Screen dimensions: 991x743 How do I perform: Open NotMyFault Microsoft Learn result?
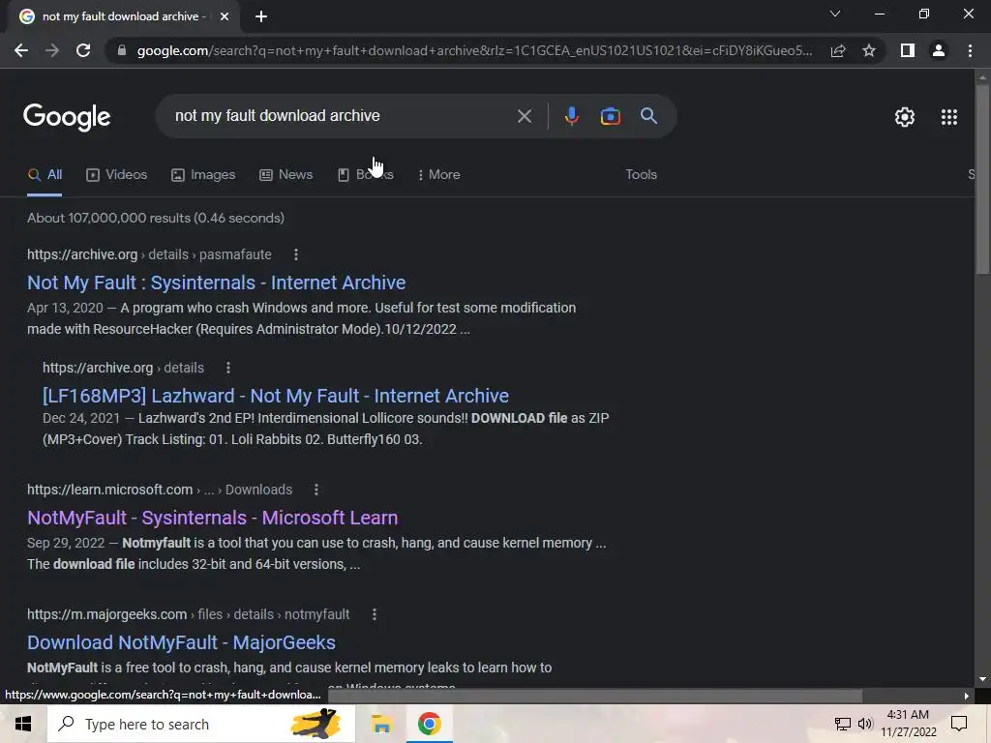point(212,518)
